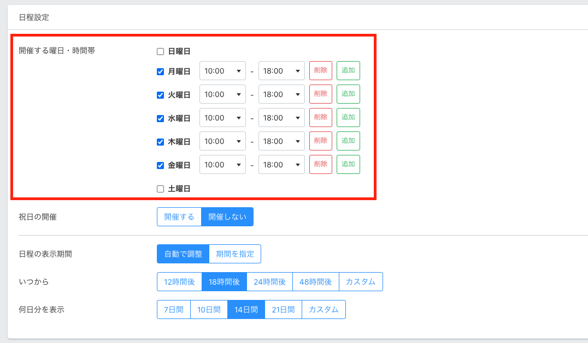Open 月曜日 start time dropdown

point(222,71)
